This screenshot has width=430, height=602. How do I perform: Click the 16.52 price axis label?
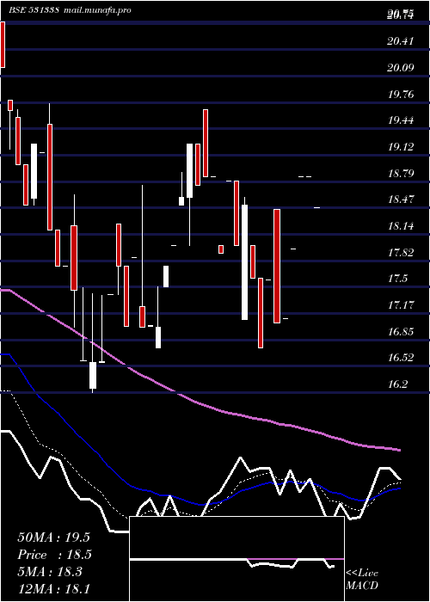pos(401,358)
